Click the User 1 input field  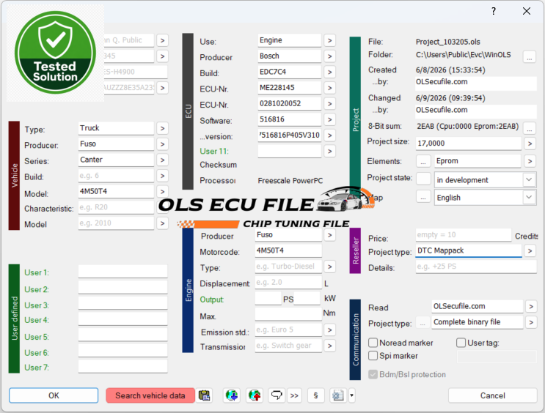[122, 272]
